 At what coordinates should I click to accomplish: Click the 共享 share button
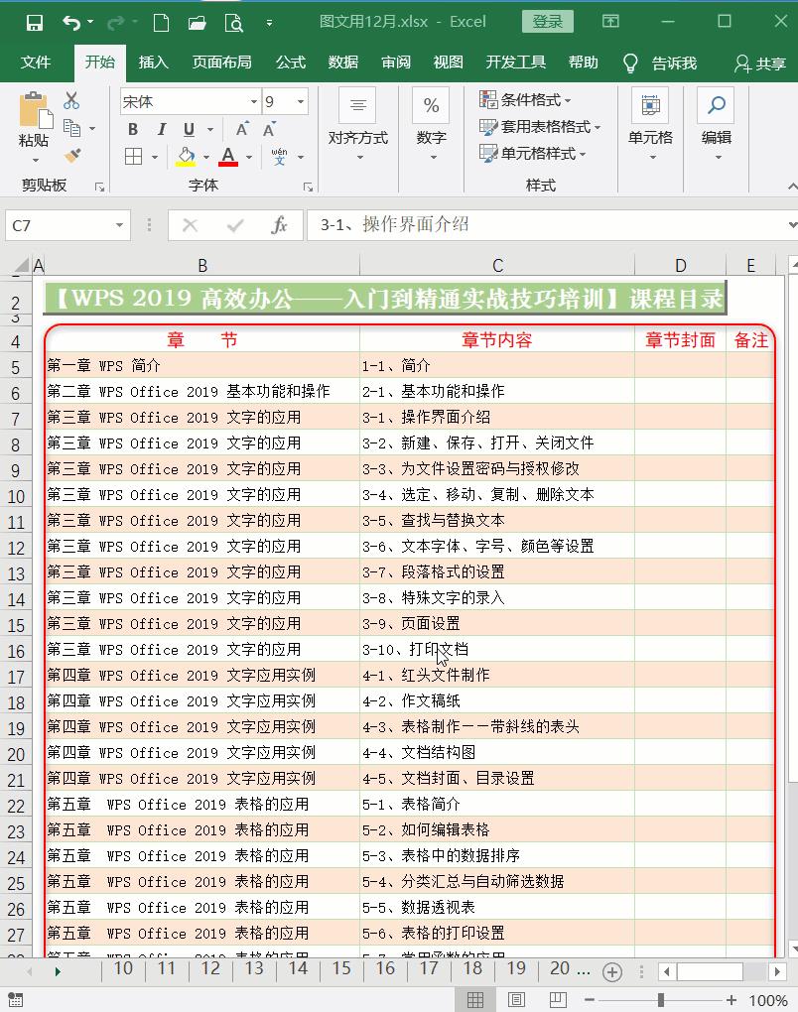[758, 62]
